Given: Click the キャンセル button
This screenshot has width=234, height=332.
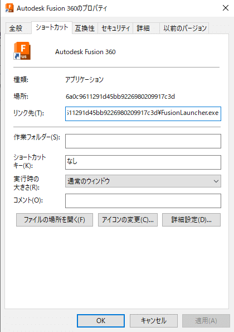Looking at the screenshot, I should click(x=154, y=321).
